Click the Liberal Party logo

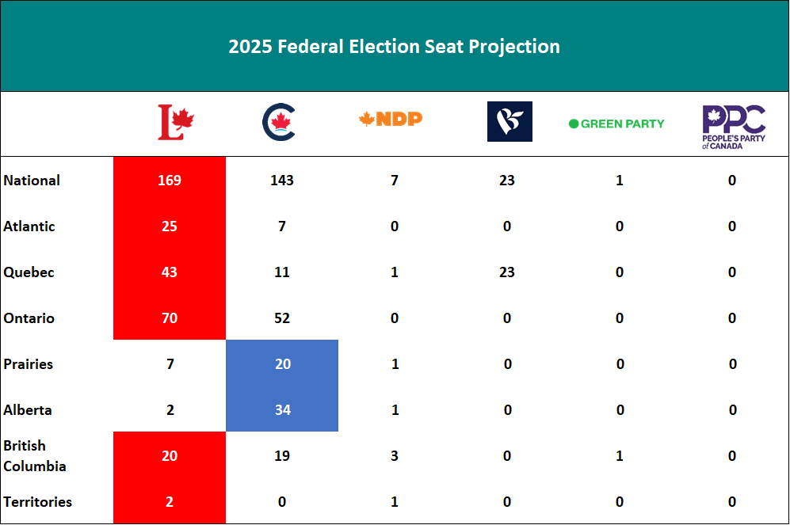(x=176, y=122)
